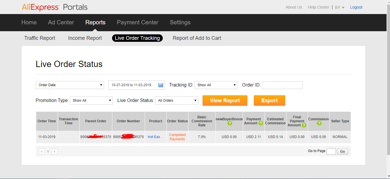This screenshot has width=390, height=179.
Task: Click the Basic Commission Rate column header
Action: tap(202, 121)
